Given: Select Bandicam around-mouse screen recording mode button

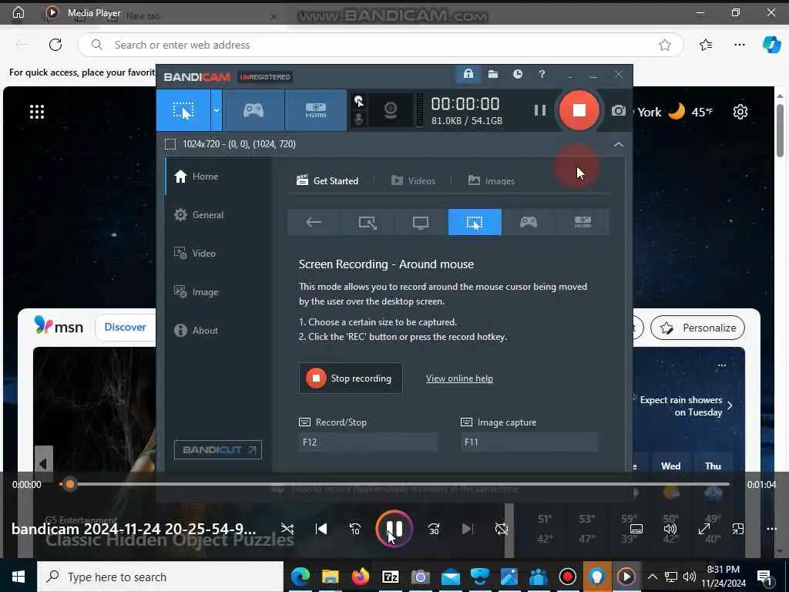Looking at the screenshot, I should 183,110.
